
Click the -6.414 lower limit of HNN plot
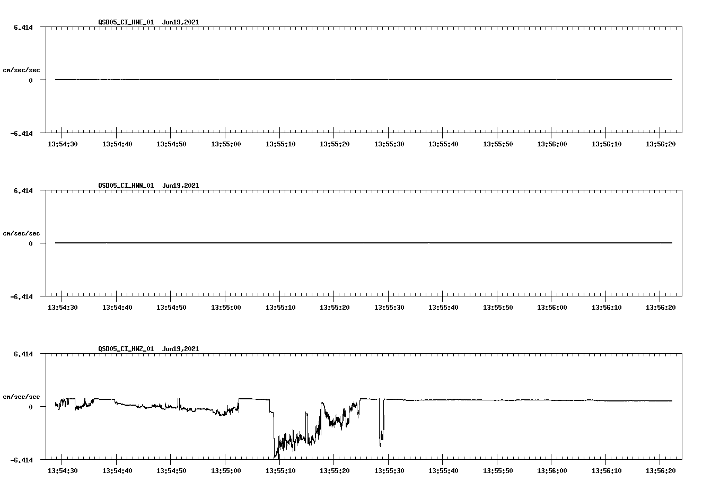click(x=22, y=297)
